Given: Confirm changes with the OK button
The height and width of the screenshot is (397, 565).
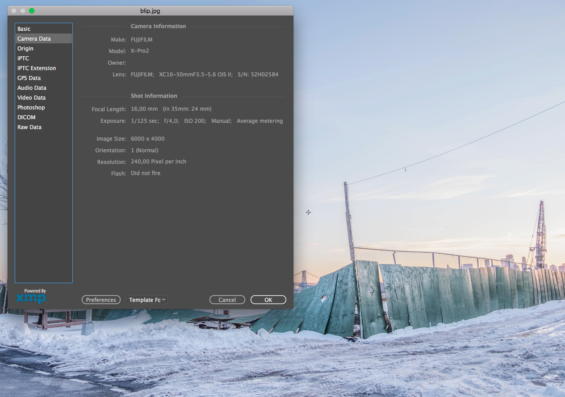Looking at the screenshot, I should tap(268, 300).
